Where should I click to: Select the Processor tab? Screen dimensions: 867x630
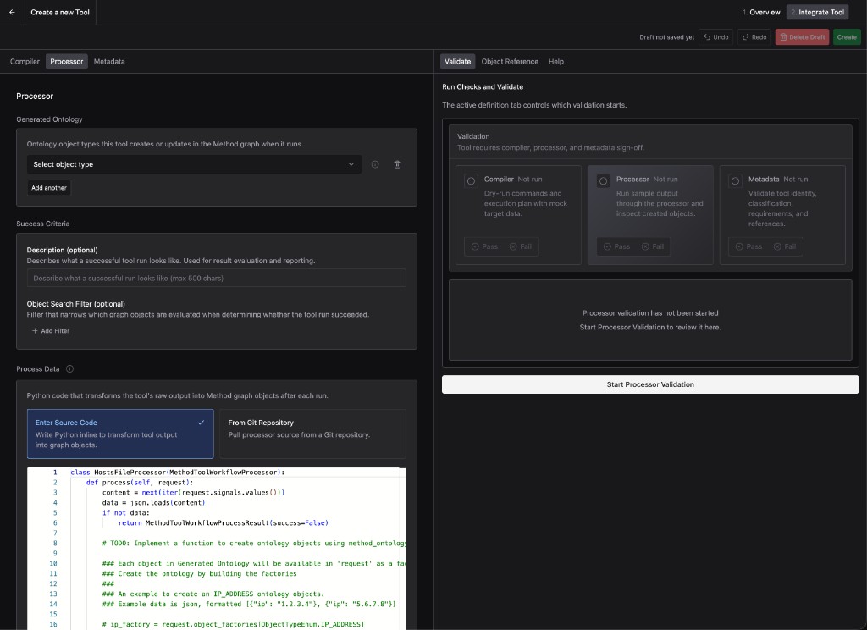click(66, 62)
